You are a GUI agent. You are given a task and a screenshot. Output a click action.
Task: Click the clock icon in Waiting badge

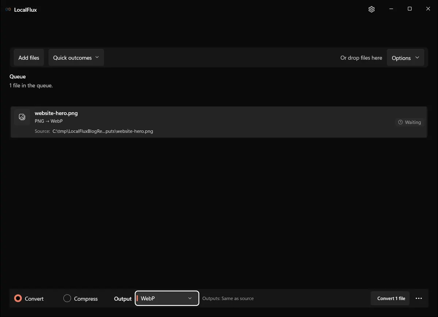tap(400, 122)
